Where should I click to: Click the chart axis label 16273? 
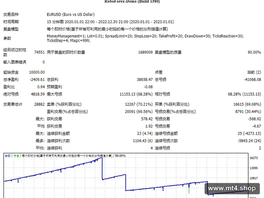click(x=254, y=158)
